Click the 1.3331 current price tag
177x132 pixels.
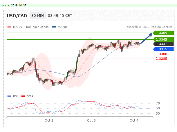point(163,44)
